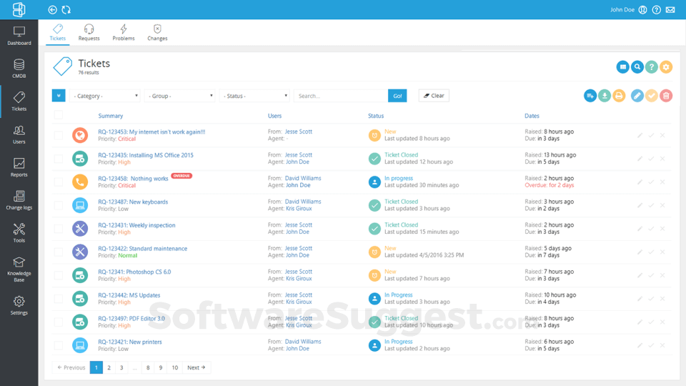Check the box for RQ-12341 Photoshop ticket
The height and width of the screenshot is (386, 686).
pos(58,275)
